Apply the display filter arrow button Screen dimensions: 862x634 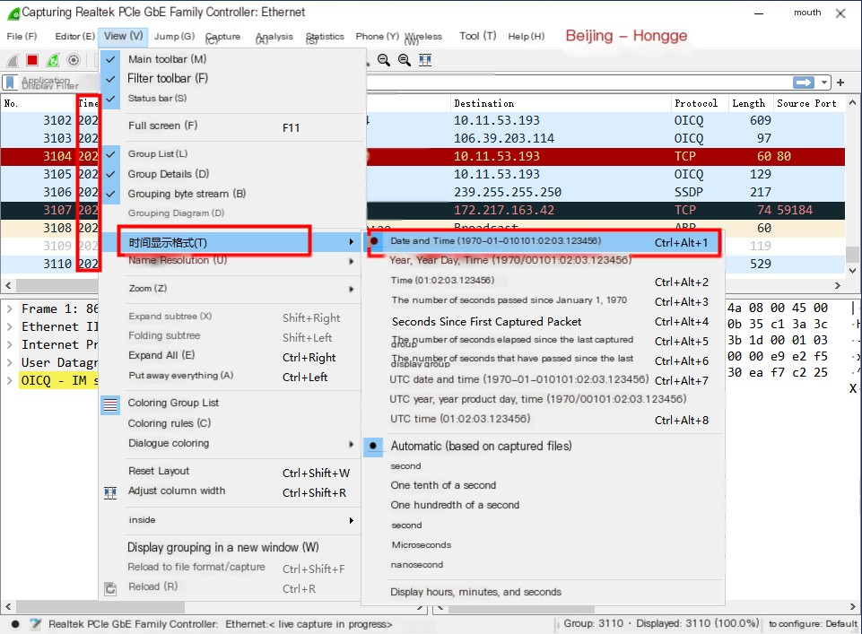(x=804, y=83)
